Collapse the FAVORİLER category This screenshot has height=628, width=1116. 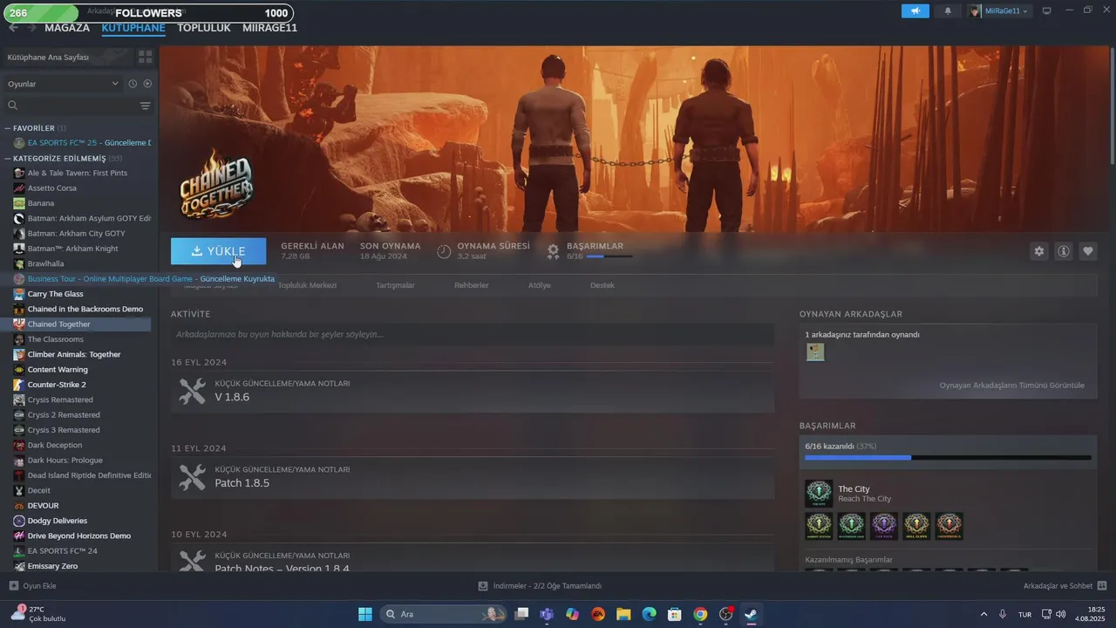(x=8, y=128)
